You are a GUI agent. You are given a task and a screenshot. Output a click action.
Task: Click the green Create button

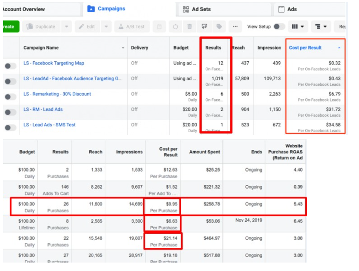coord(11,26)
